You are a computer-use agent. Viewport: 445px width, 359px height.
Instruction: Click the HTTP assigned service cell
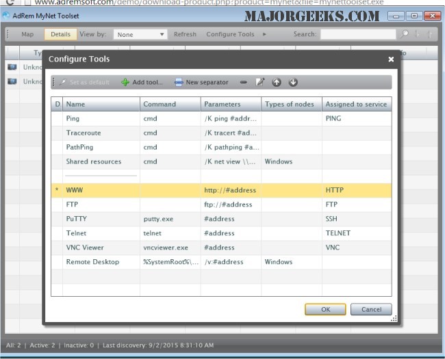[357, 190]
